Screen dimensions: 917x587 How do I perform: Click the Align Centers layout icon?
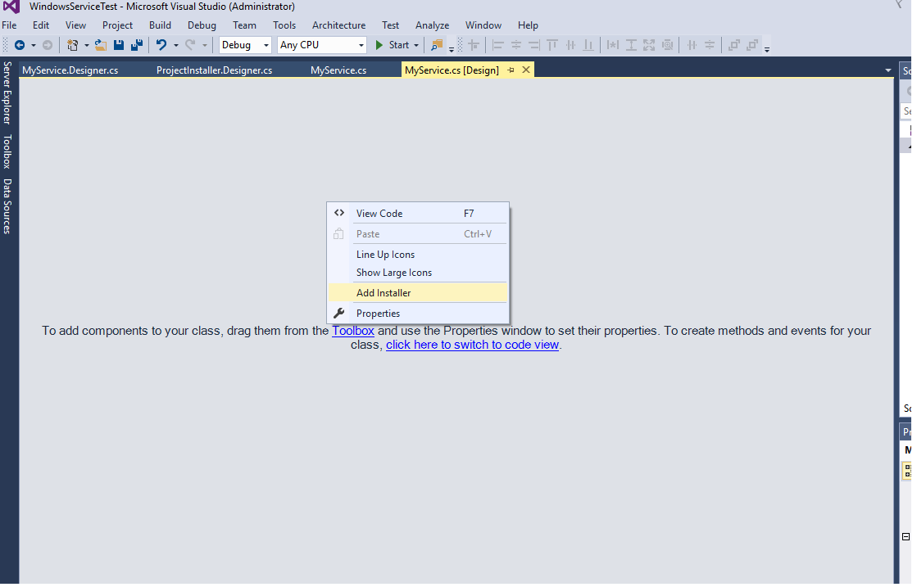coord(515,45)
